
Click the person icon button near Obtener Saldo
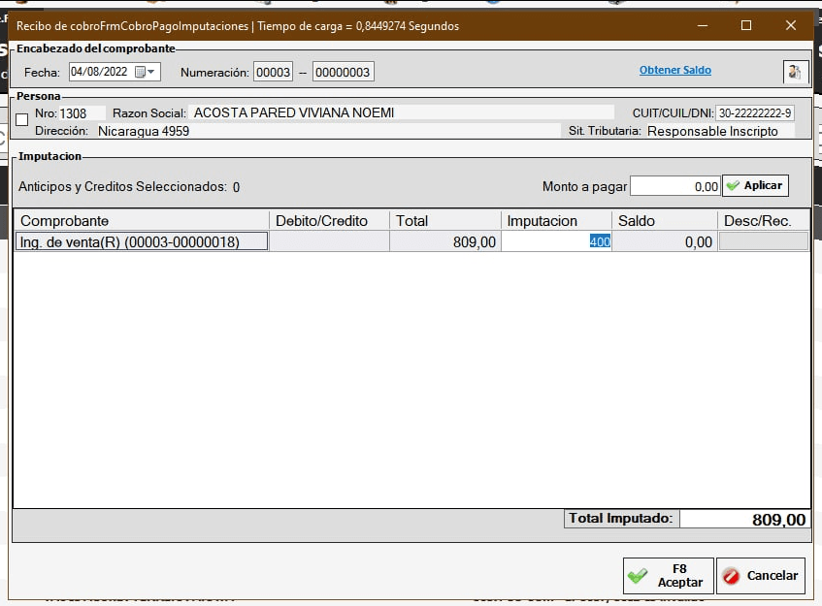pyautogui.click(x=795, y=72)
